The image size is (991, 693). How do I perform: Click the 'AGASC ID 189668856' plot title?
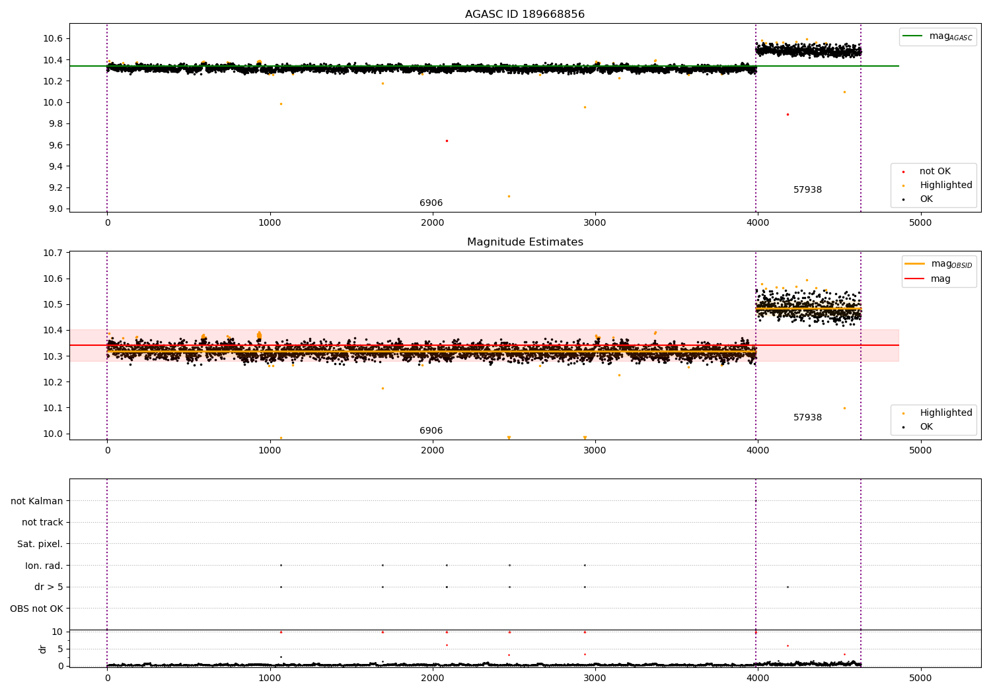coord(525,15)
